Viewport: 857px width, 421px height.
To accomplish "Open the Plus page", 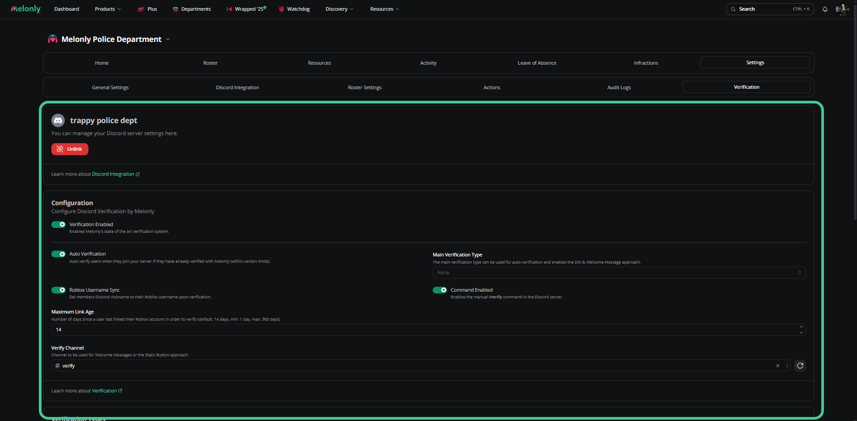I will [x=147, y=9].
